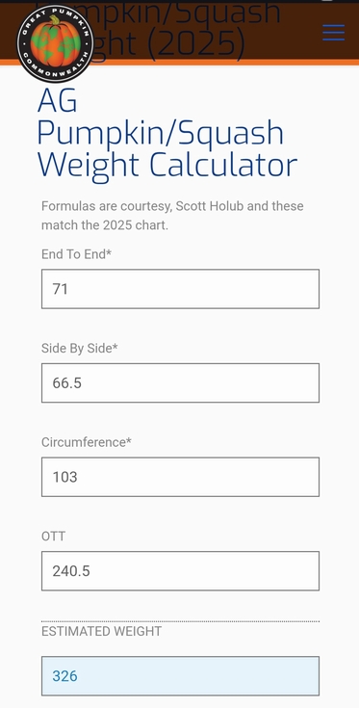Tap the Great Pumpkin Commonwealth logo
Image resolution: width=359 pixels, height=708 pixels.
tap(56, 43)
